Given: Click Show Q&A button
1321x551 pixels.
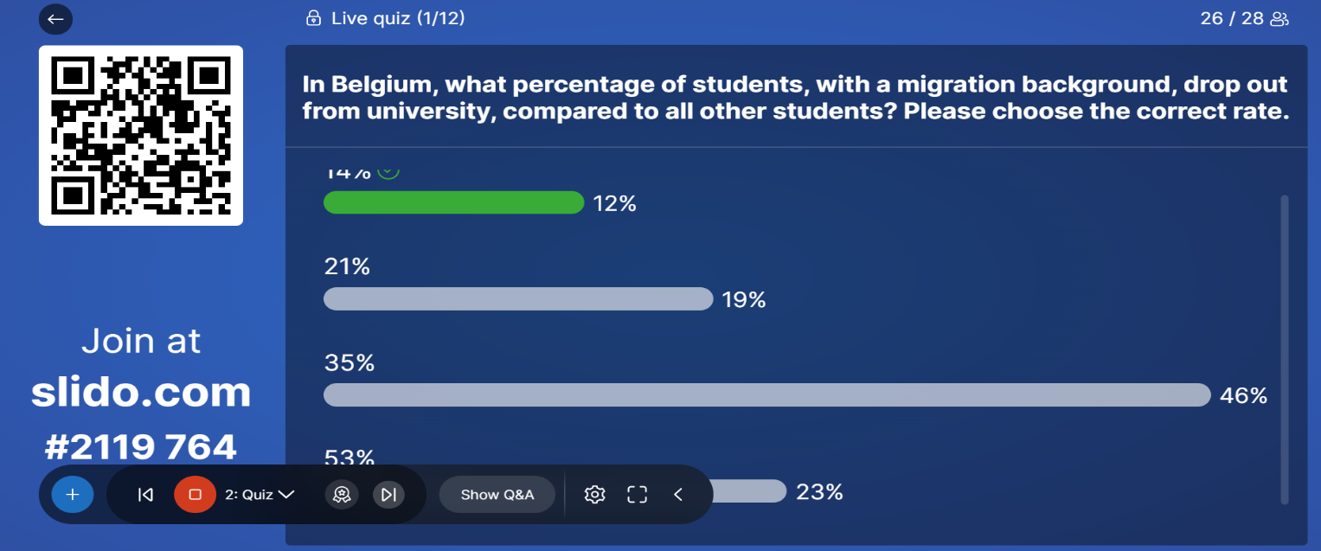Looking at the screenshot, I should tap(497, 495).
